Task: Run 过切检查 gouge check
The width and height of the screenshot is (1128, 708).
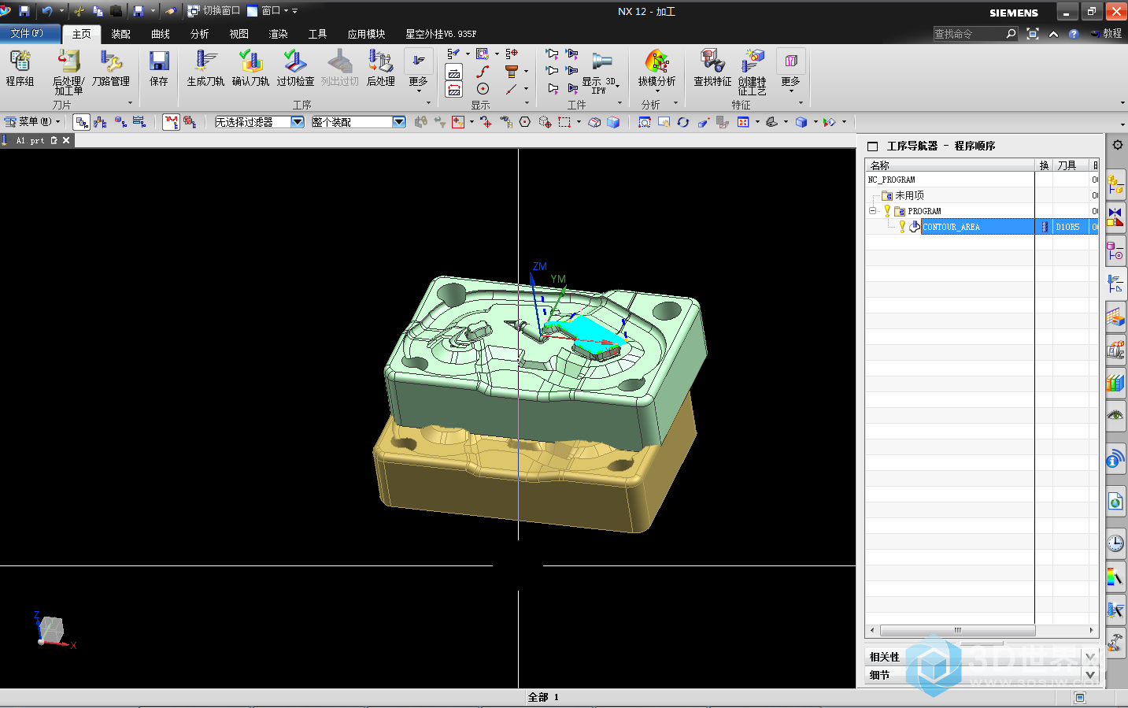Action: pos(295,68)
